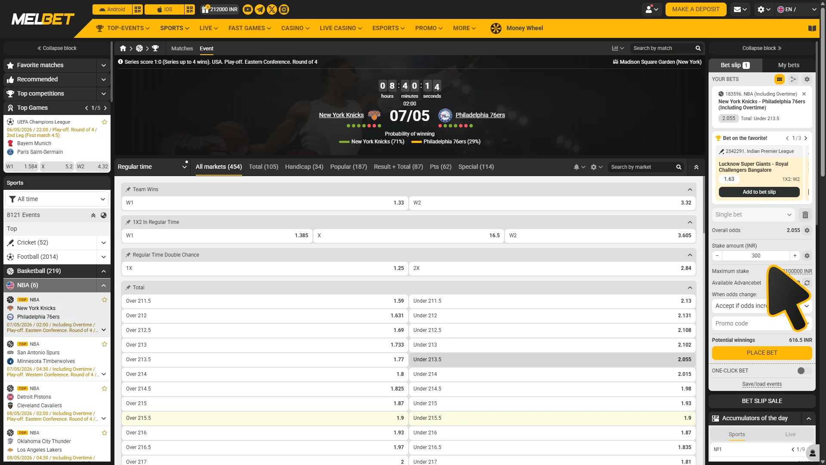This screenshot has height=465, width=826.
Task: Open the CASINO menu
Action: tap(295, 28)
